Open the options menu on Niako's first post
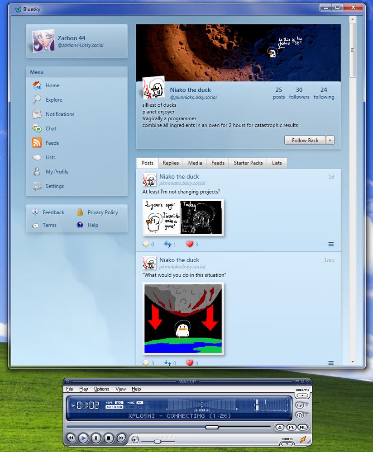 click(x=331, y=244)
